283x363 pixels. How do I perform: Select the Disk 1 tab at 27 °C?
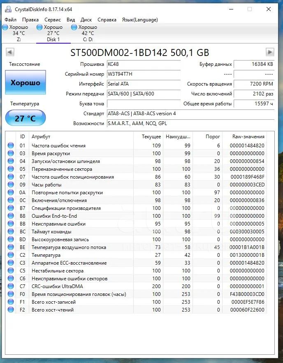(x=53, y=33)
